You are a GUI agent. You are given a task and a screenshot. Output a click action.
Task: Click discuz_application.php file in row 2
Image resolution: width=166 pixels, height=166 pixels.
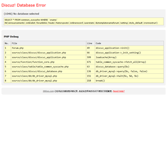point(48,53)
